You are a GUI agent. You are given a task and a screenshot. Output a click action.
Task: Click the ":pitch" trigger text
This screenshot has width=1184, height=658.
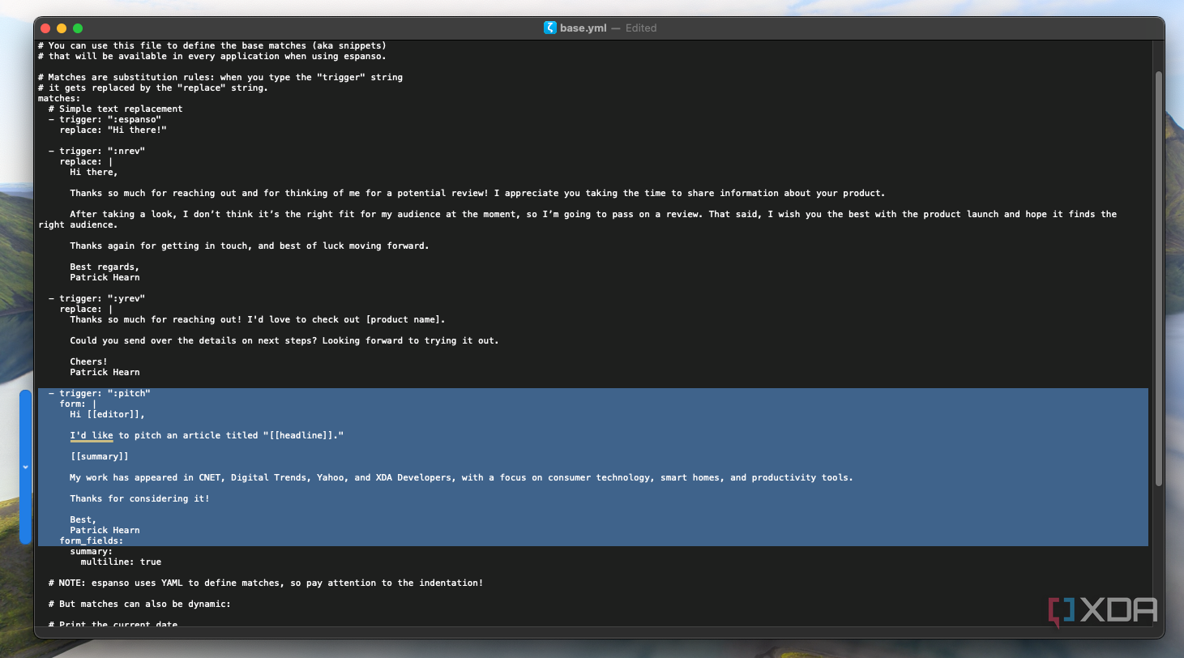129,393
